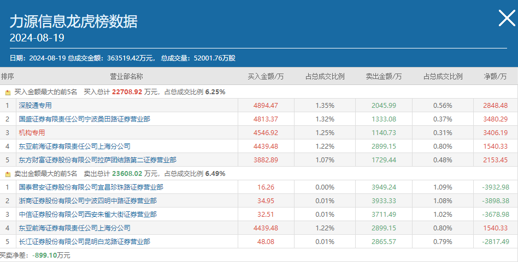This screenshot has height=262, width=518.
Task: Select buy amount 32.51 in 中信证券 row
Action: 266,214
